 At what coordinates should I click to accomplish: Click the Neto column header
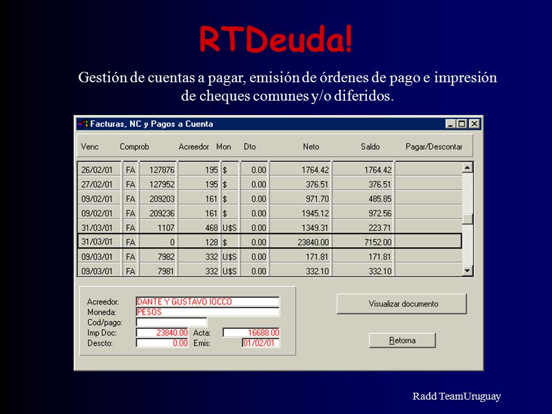(311, 147)
